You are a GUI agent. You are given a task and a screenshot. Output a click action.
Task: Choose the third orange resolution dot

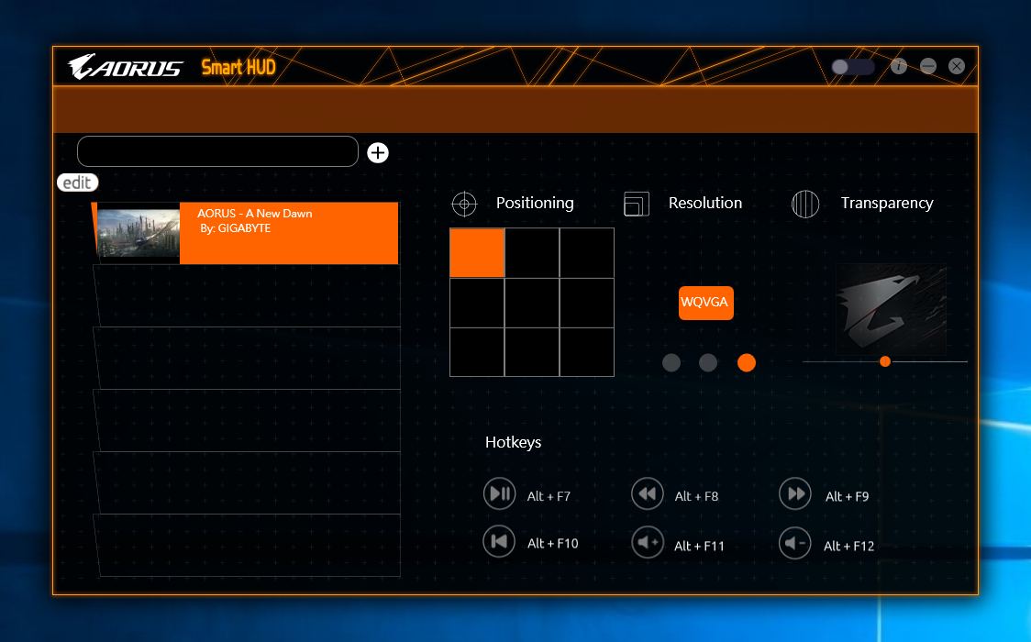tap(747, 362)
